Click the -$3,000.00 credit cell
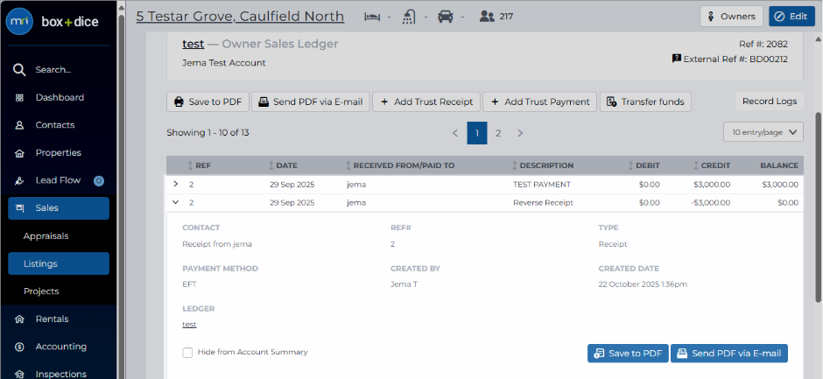Image resolution: width=823 pixels, height=379 pixels. pyautogui.click(x=711, y=202)
